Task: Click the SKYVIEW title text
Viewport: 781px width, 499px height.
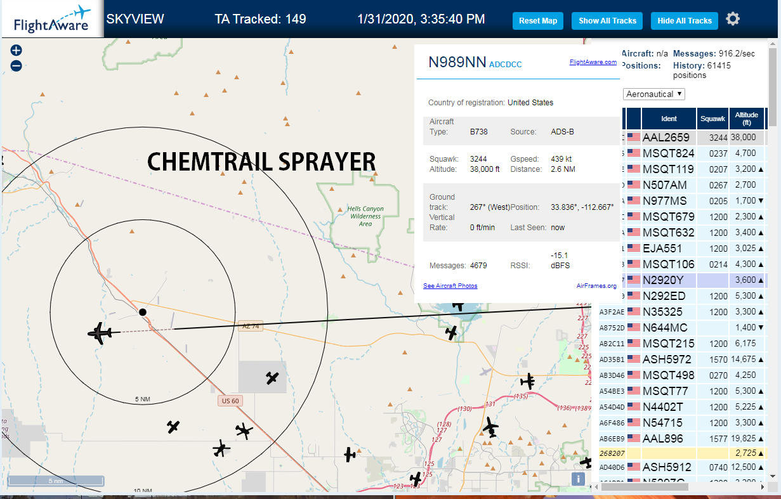Action: click(135, 19)
